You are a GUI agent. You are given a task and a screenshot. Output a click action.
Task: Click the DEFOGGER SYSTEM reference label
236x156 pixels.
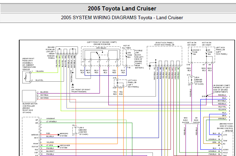tap(65, 147)
